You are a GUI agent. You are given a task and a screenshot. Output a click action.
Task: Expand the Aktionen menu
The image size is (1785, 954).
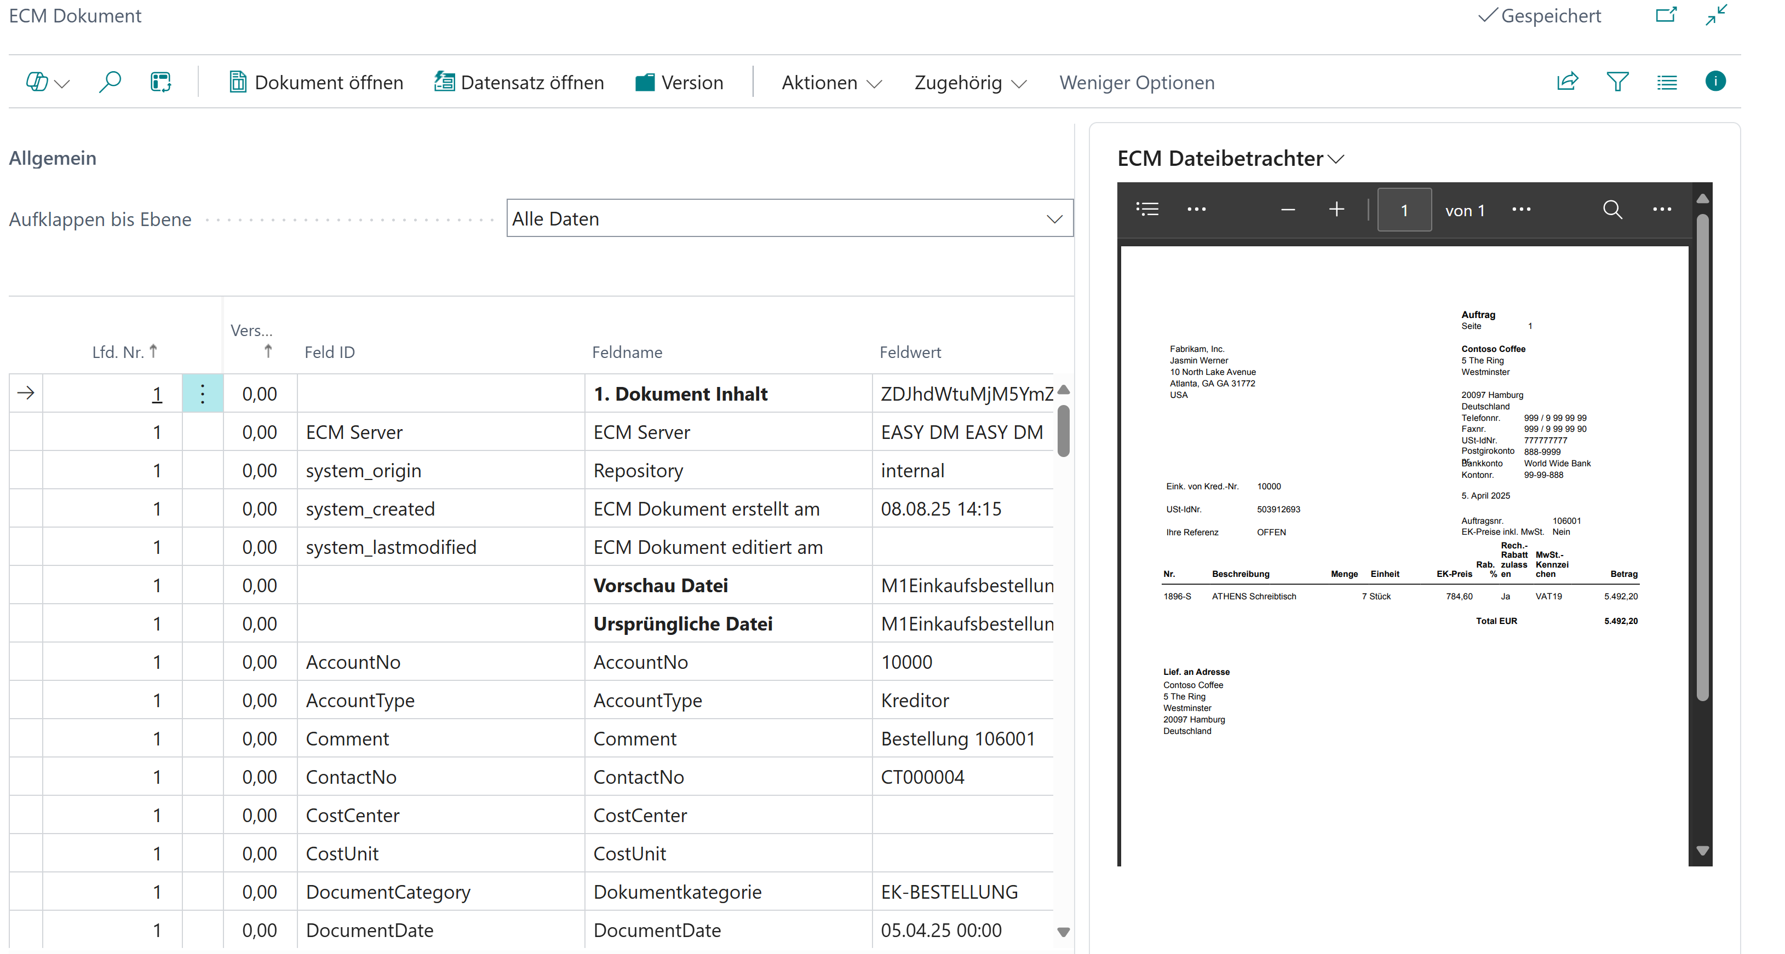(x=831, y=83)
